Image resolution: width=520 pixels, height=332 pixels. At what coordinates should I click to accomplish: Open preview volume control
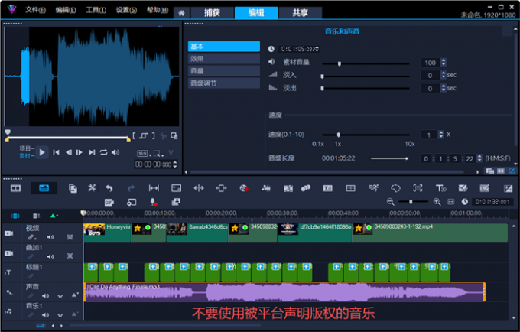coord(115,152)
